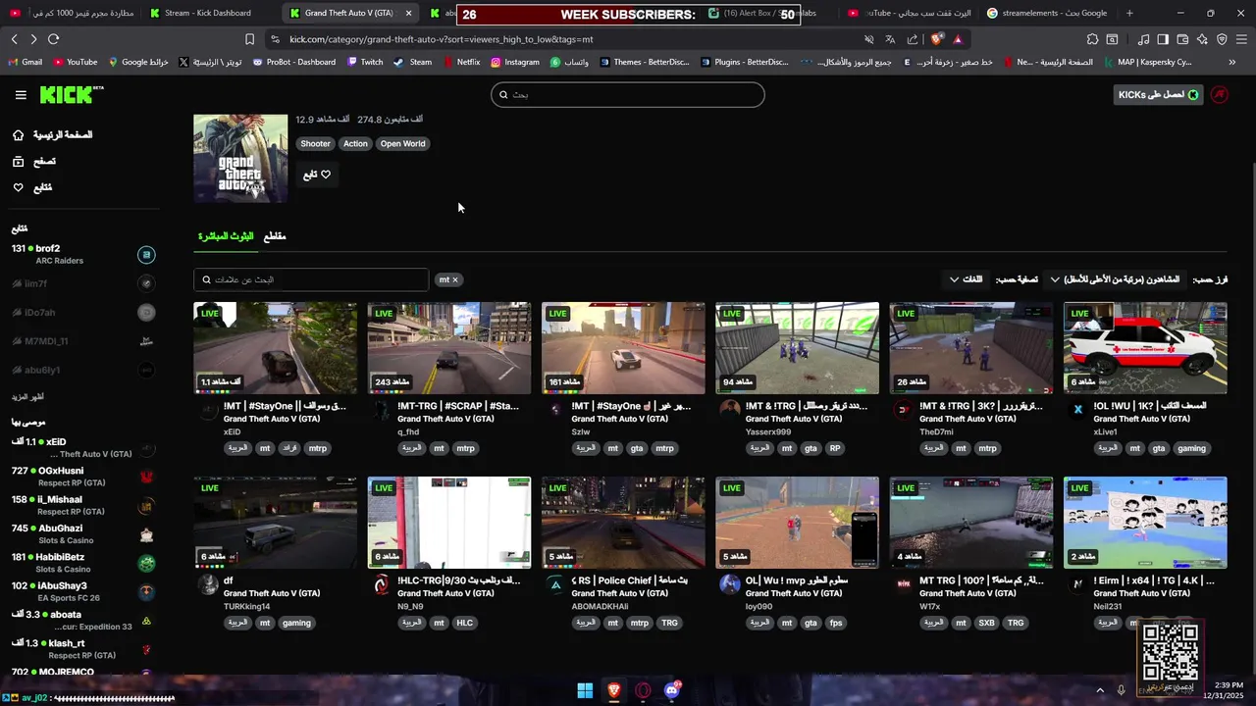Open the languages filter dropdown
Viewport: 1256px width, 706px height.
coord(966,279)
